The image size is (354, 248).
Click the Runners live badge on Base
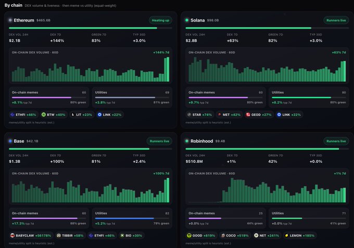(x=159, y=141)
